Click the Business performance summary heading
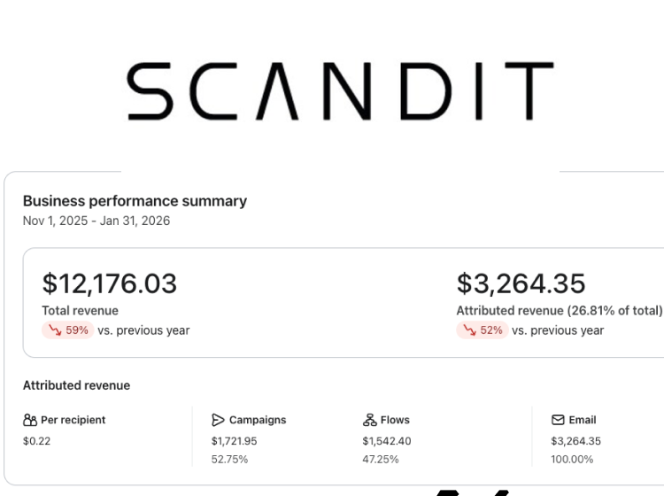Image resolution: width=664 pixels, height=496 pixels. 135,201
